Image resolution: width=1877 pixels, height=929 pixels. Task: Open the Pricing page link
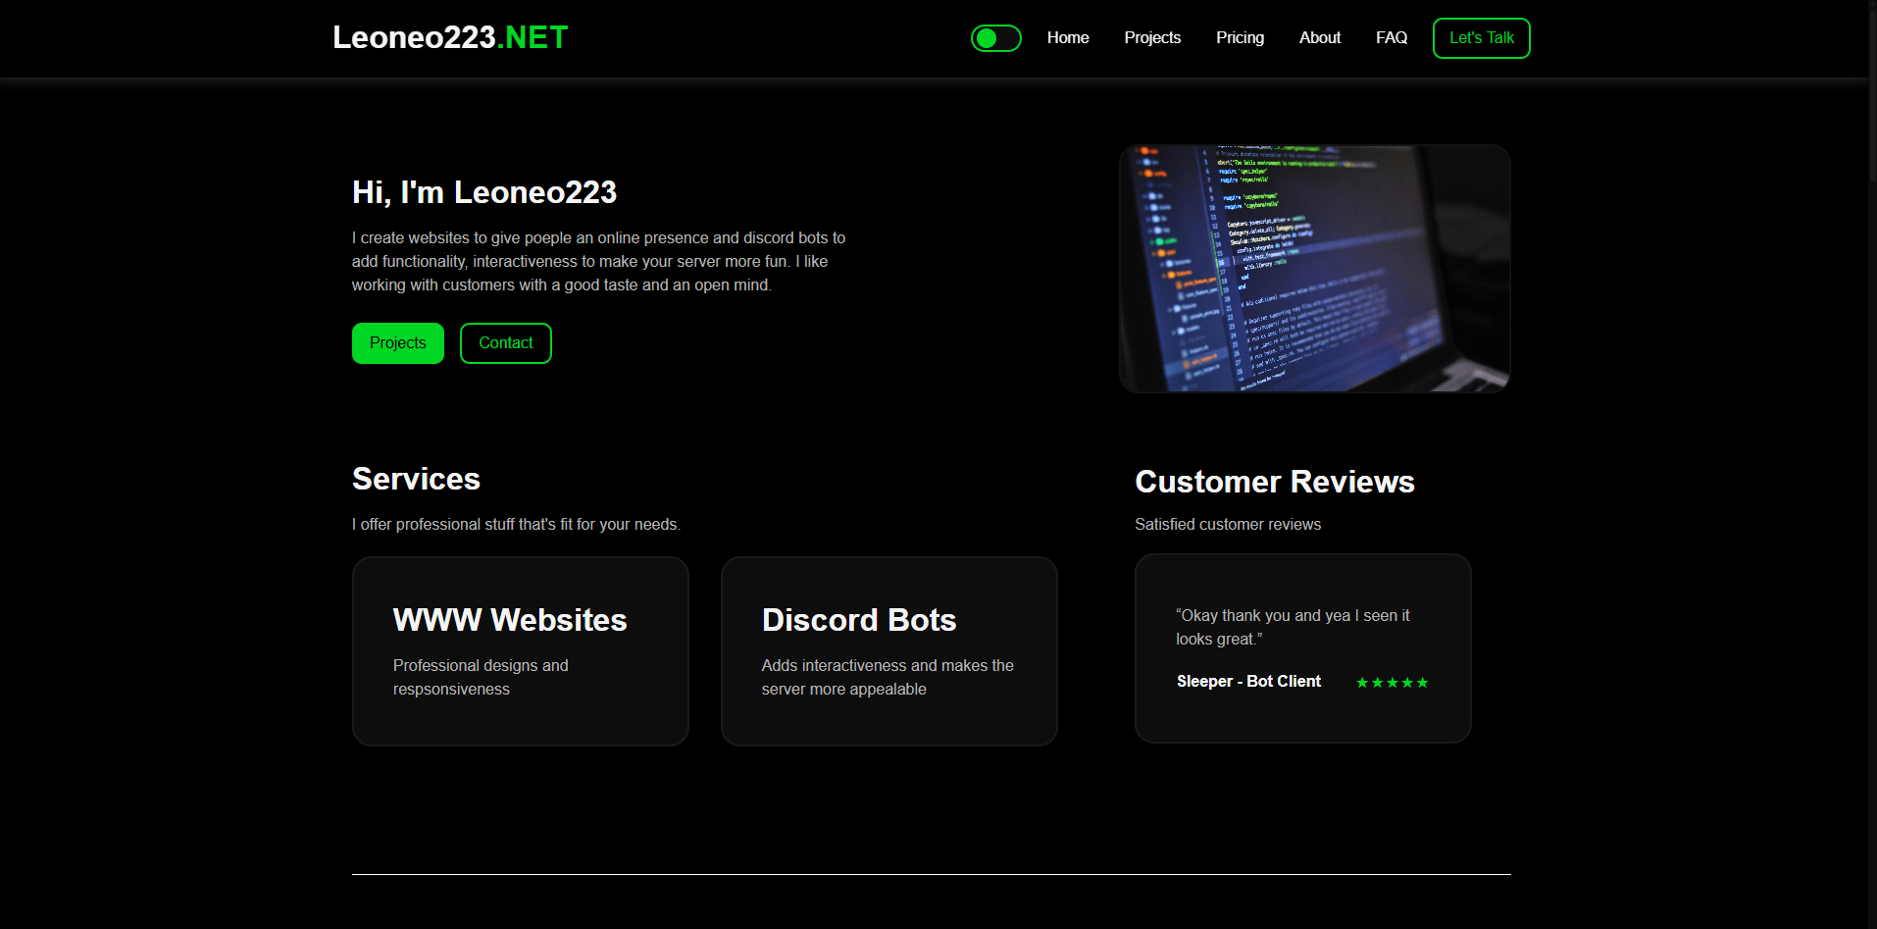pos(1240,38)
